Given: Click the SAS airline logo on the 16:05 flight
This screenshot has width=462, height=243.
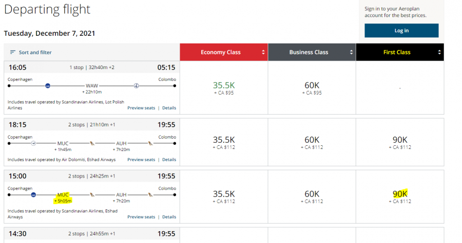Looking at the screenshot, I should 48,86.
